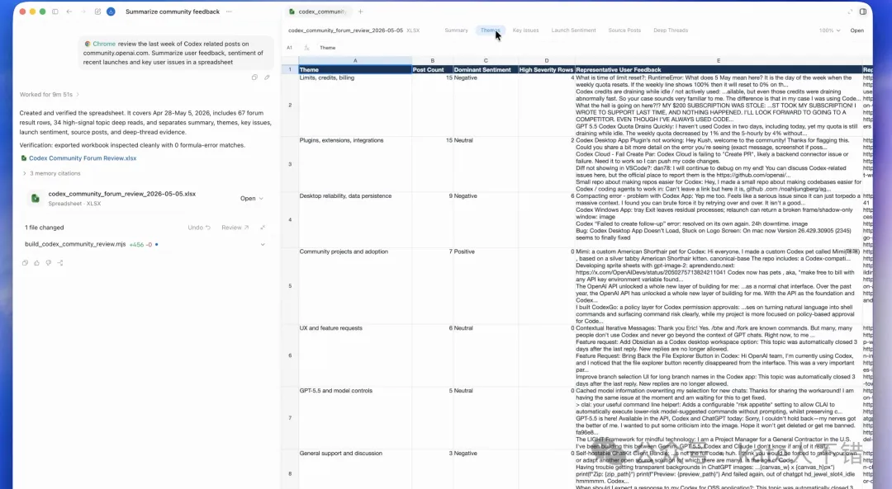
Task: Click 'Summarize community feedback' thread title
Action: point(173,12)
